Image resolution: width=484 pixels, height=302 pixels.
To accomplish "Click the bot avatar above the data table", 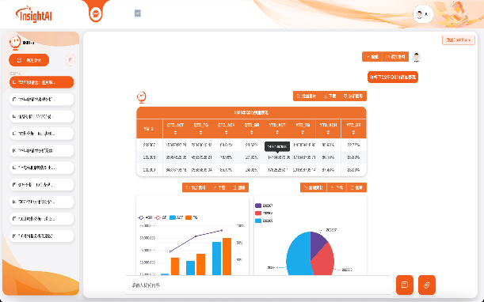I will pyautogui.click(x=141, y=96).
